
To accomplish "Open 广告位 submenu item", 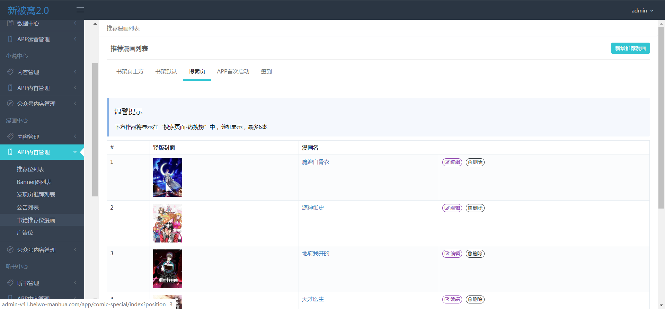I will pos(25,232).
